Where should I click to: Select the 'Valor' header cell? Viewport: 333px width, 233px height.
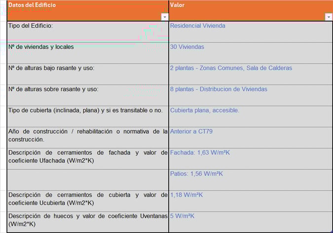(251, 11)
